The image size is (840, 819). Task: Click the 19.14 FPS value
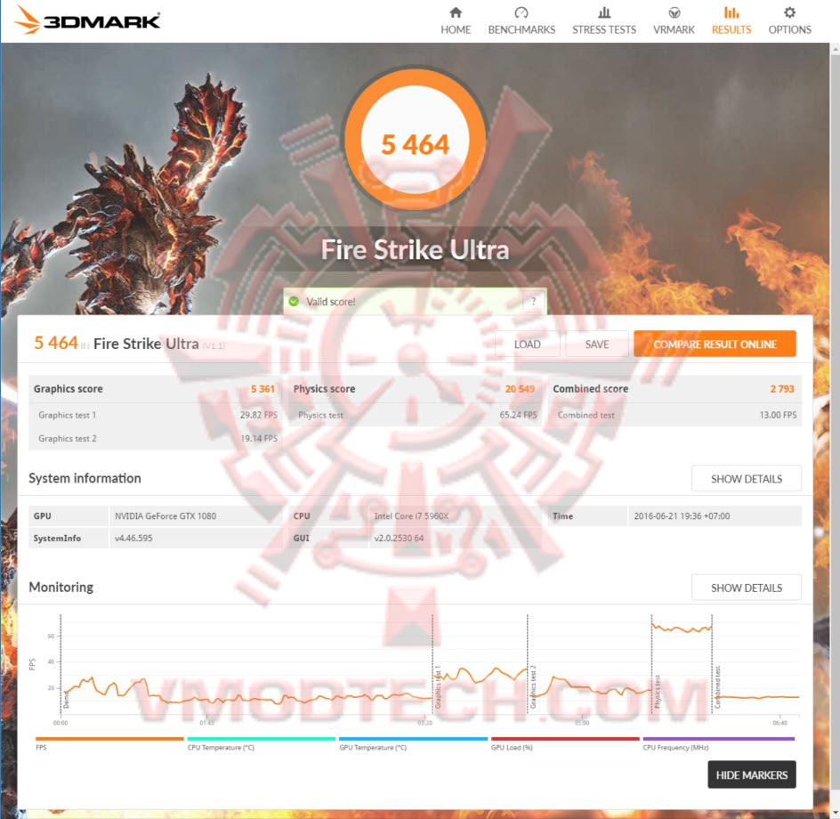click(x=259, y=439)
